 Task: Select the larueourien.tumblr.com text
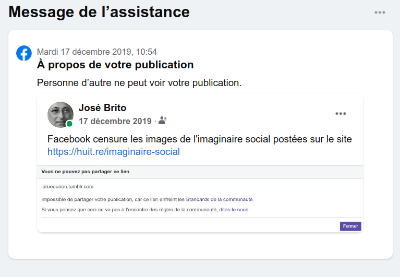tap(67, 186)
